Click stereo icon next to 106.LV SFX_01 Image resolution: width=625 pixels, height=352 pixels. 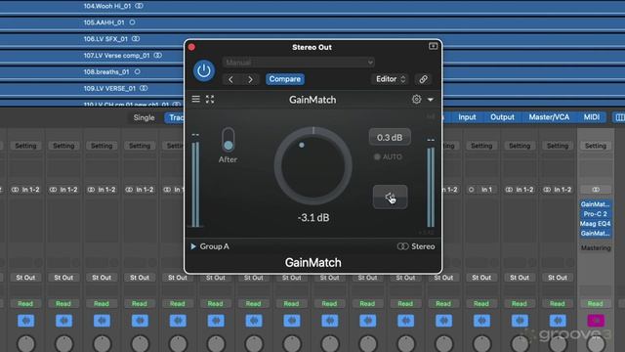136,39
